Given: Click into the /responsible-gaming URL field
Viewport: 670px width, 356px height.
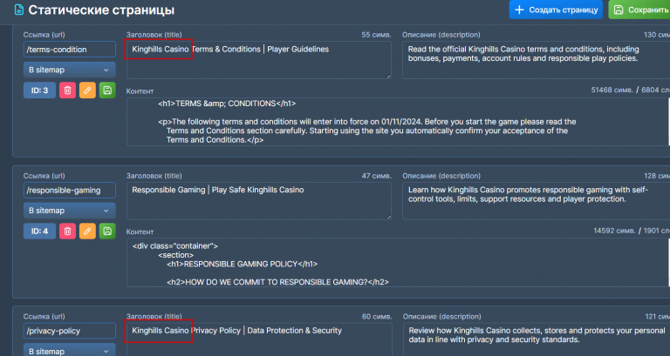Looking at the screenshot, I should click(x=70, y=190).
